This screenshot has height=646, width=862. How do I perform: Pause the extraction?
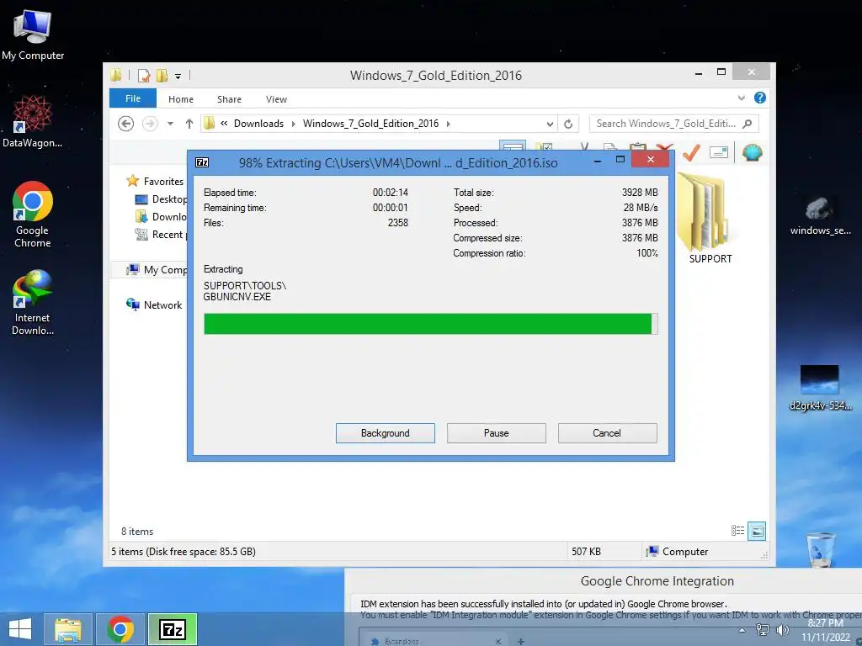tap(497, 433)
